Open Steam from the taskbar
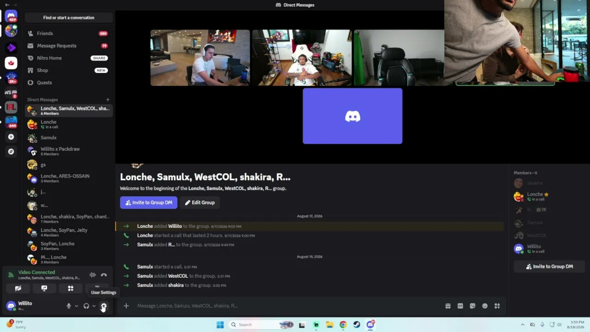This screenshot has height=332, width=590. coord(357,325)
